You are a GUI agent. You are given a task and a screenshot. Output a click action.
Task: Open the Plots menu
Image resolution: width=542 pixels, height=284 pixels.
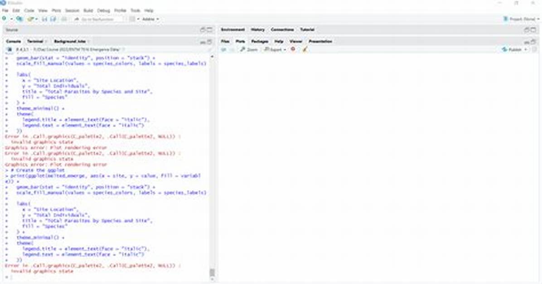56,11
